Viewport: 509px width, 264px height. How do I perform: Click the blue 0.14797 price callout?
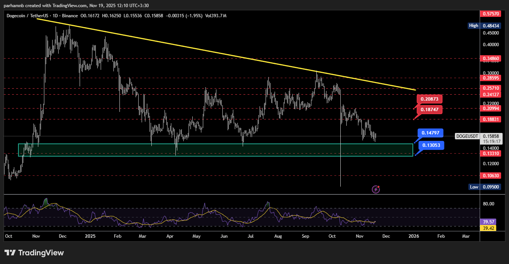(431, 133)
